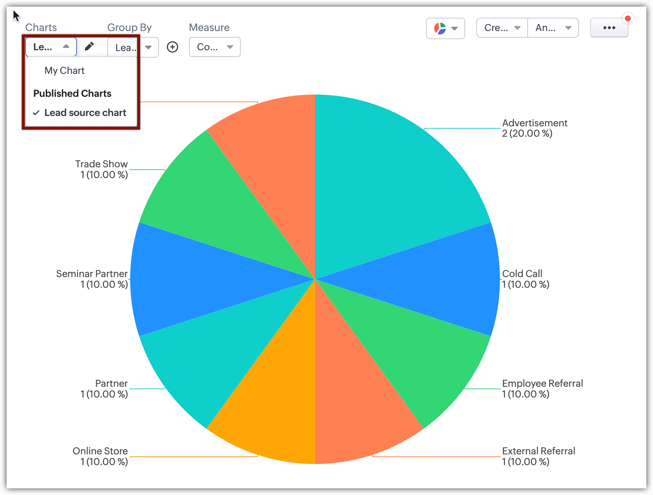The image size is (653, 495).
Task: Click the Partner label text
Action: pyautogui.click(x=111, y=383)
